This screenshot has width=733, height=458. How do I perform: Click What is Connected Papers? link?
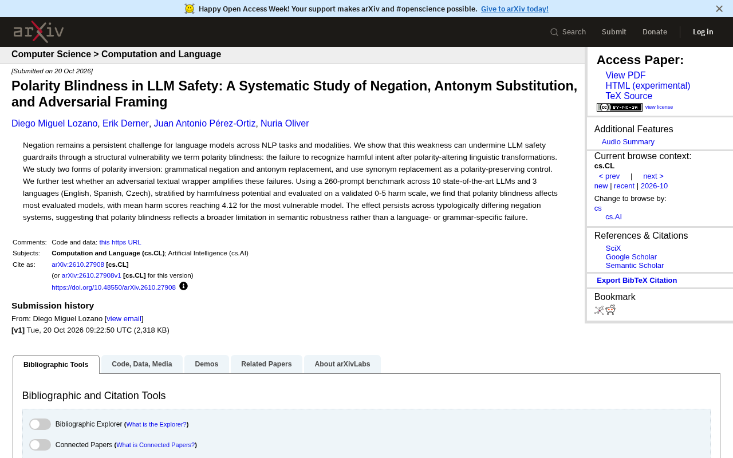click(x=156, y=445)
